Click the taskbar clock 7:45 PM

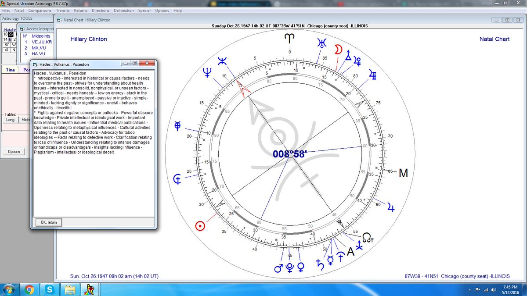click(x=509, y=289)
